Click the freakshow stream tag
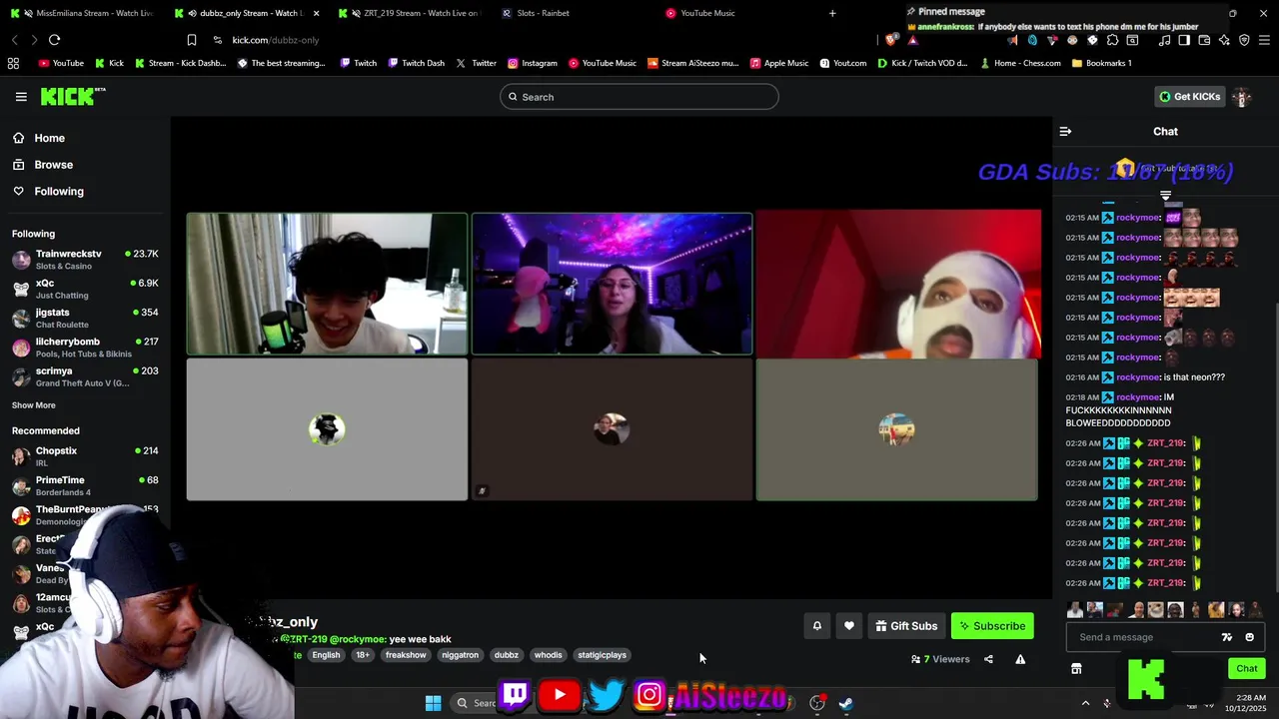This screenshot has width=1279, height=719. click(406, 655)
